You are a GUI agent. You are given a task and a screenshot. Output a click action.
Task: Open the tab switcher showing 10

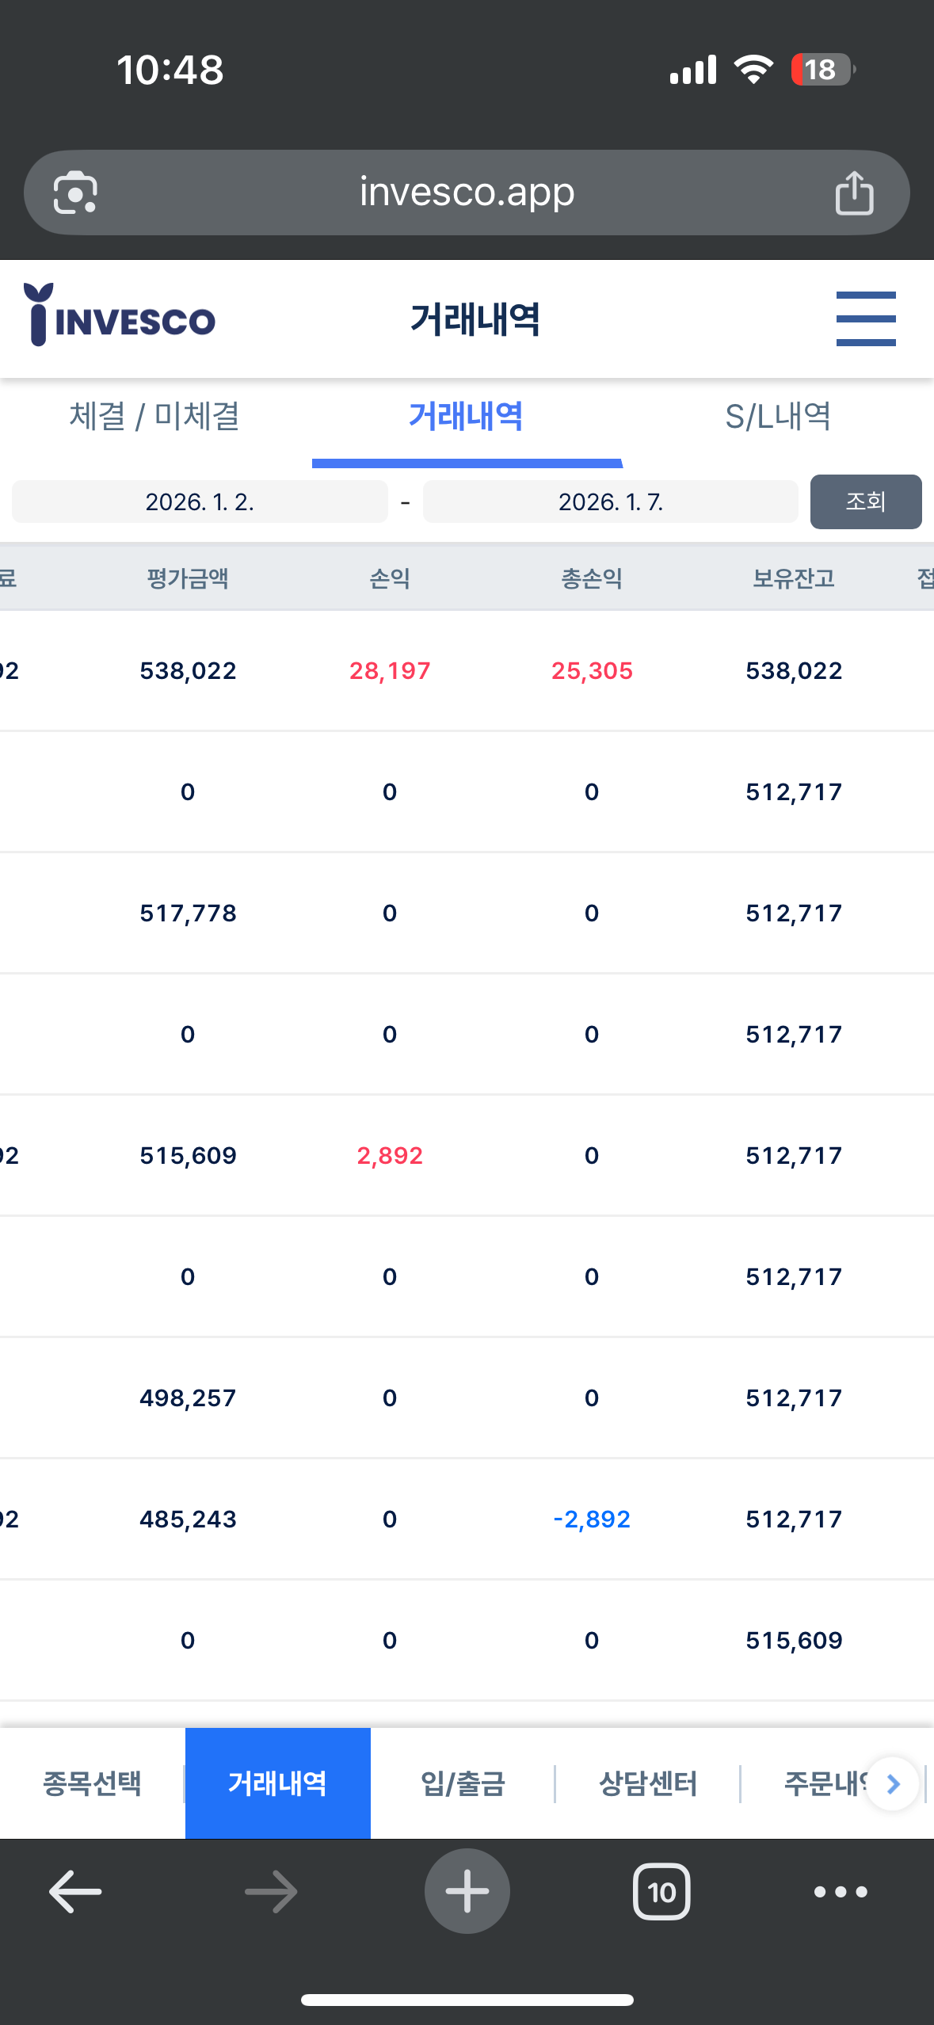click(x=661, y=1892)
